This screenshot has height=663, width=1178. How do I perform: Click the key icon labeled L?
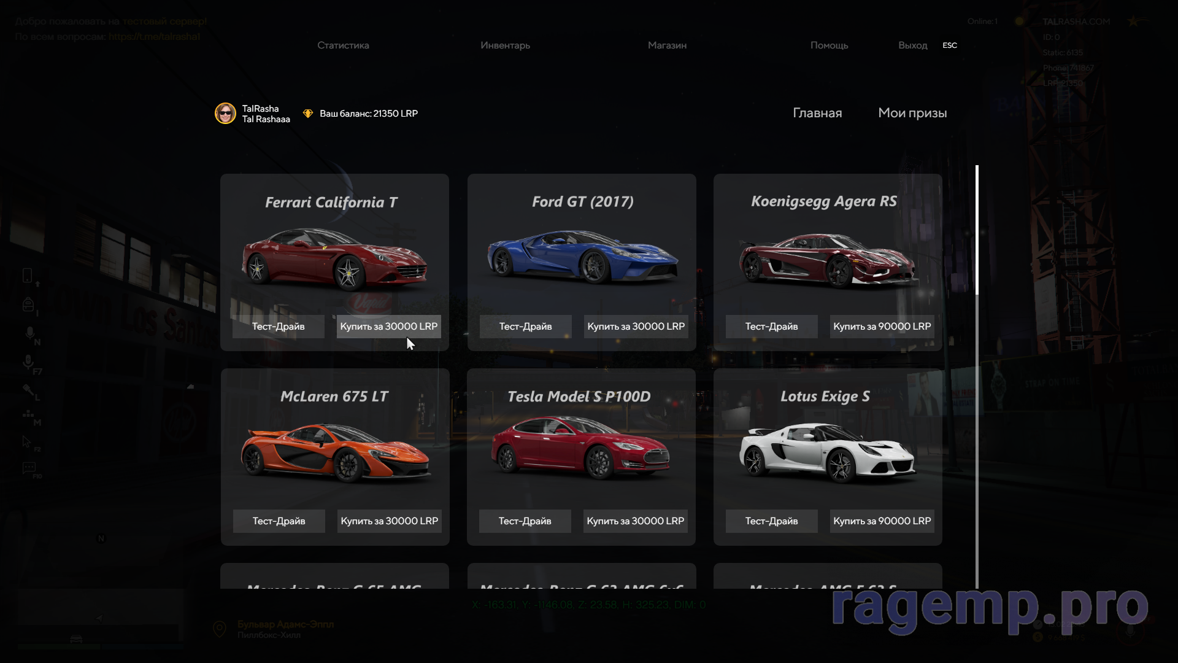coord(28,390)
